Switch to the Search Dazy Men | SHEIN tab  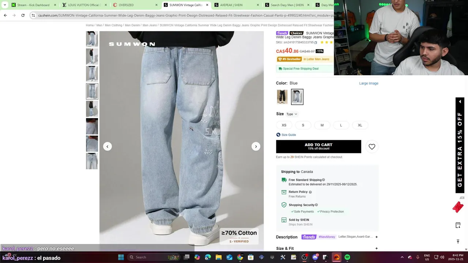(x=287, y=5)
